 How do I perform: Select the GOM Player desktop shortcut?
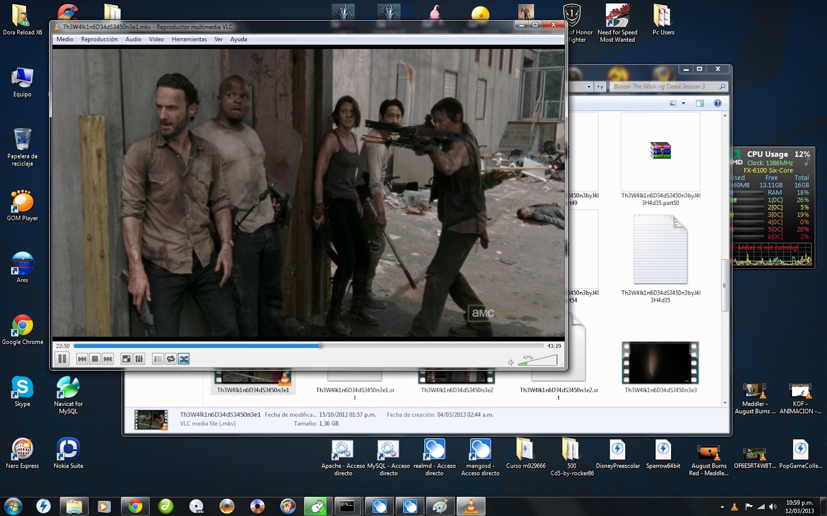[x=22, y=205]
